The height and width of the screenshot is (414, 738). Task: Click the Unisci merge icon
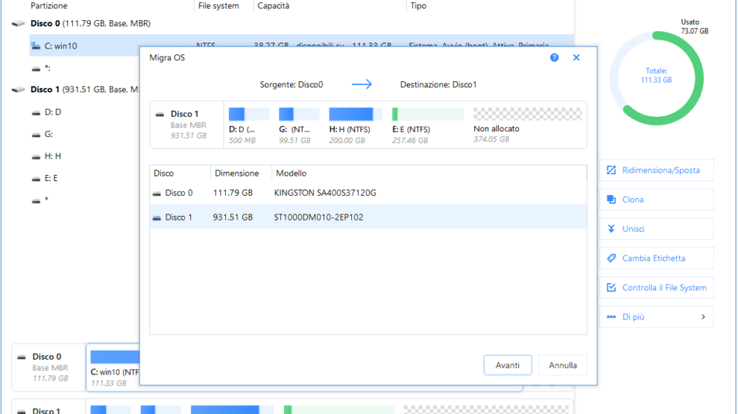coord(611,229)
